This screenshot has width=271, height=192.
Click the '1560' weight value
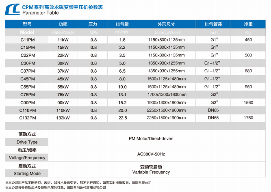249,103
